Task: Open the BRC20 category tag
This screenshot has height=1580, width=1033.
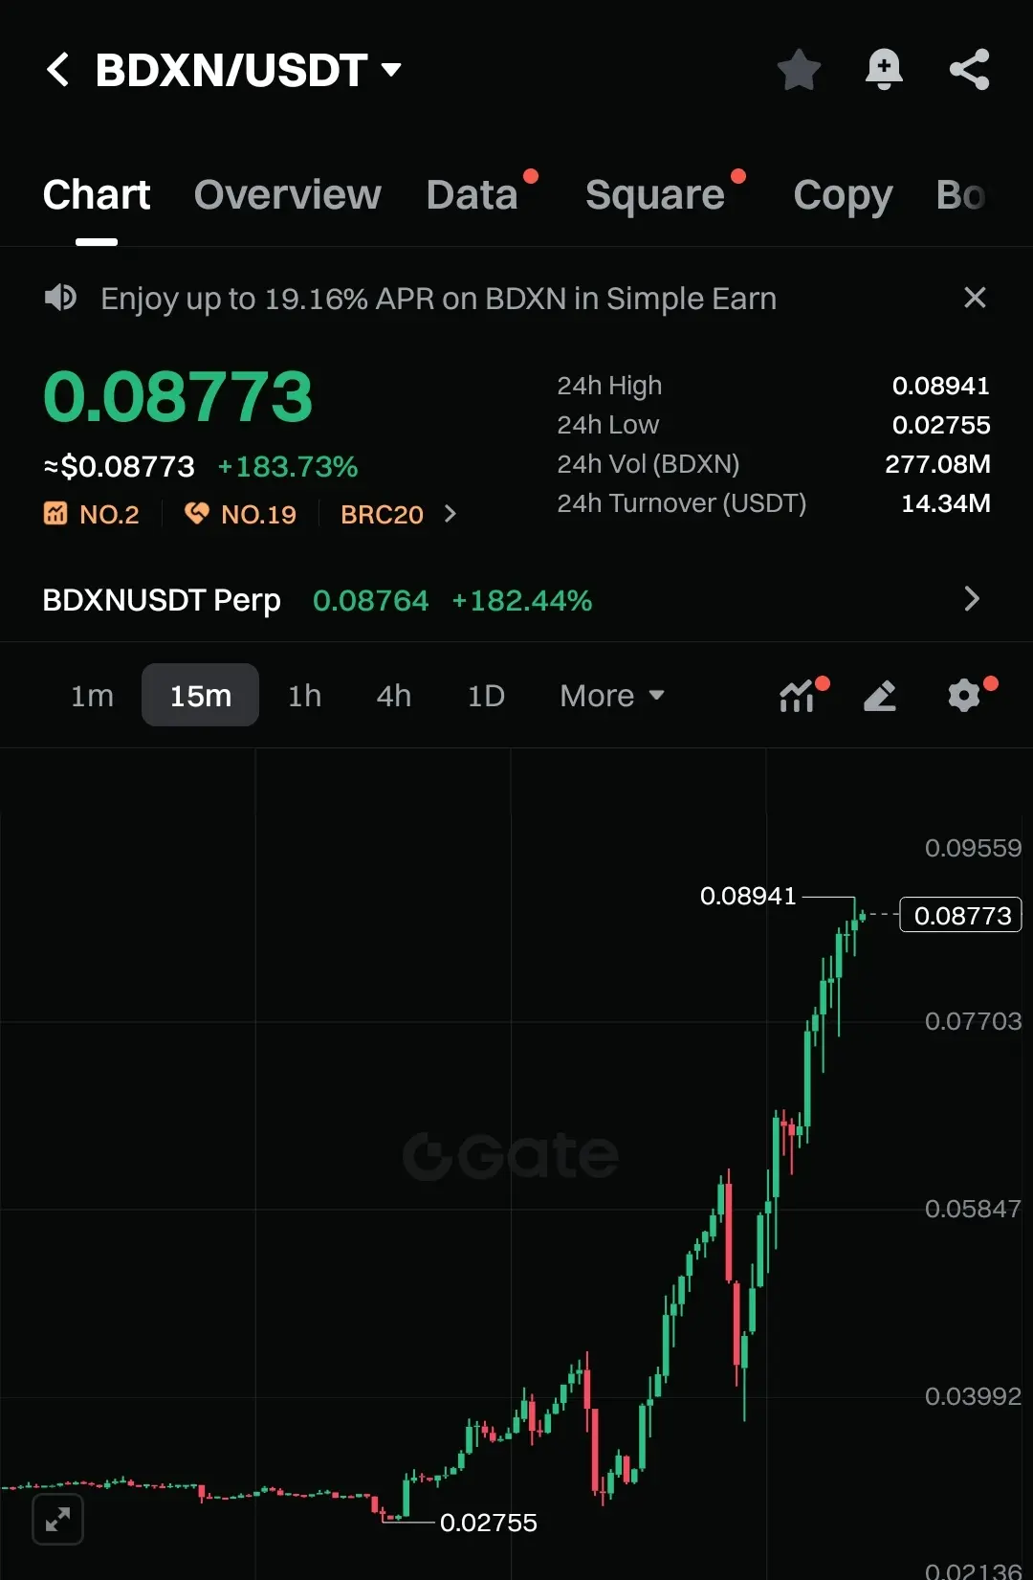Action: (x=382, y=515)
